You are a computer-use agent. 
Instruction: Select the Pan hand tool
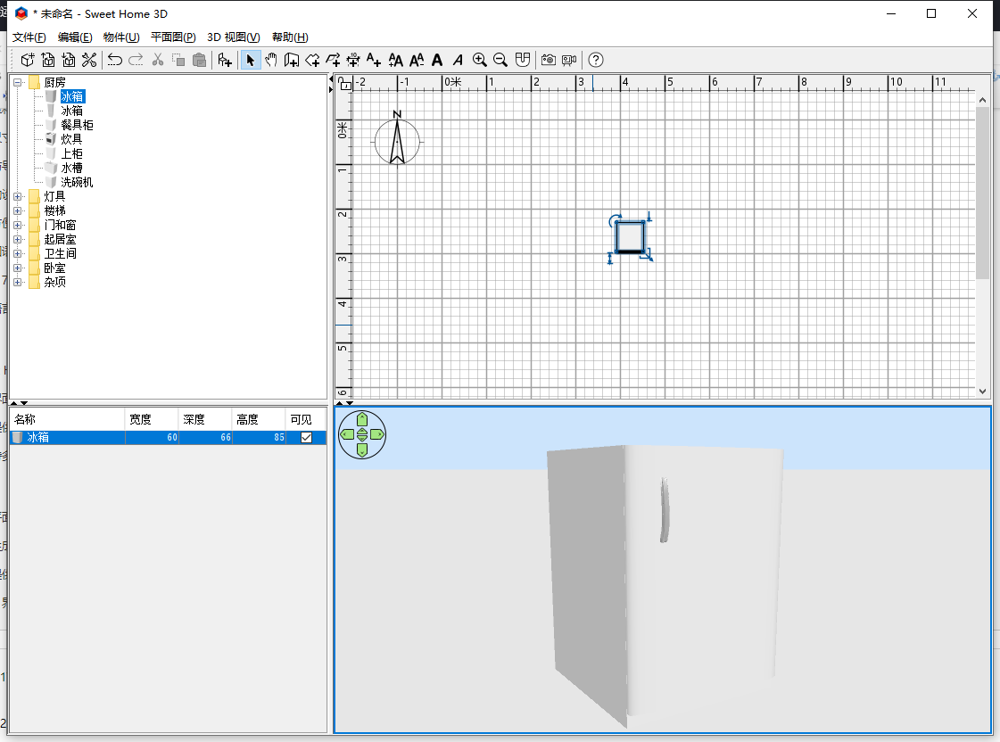271,60
